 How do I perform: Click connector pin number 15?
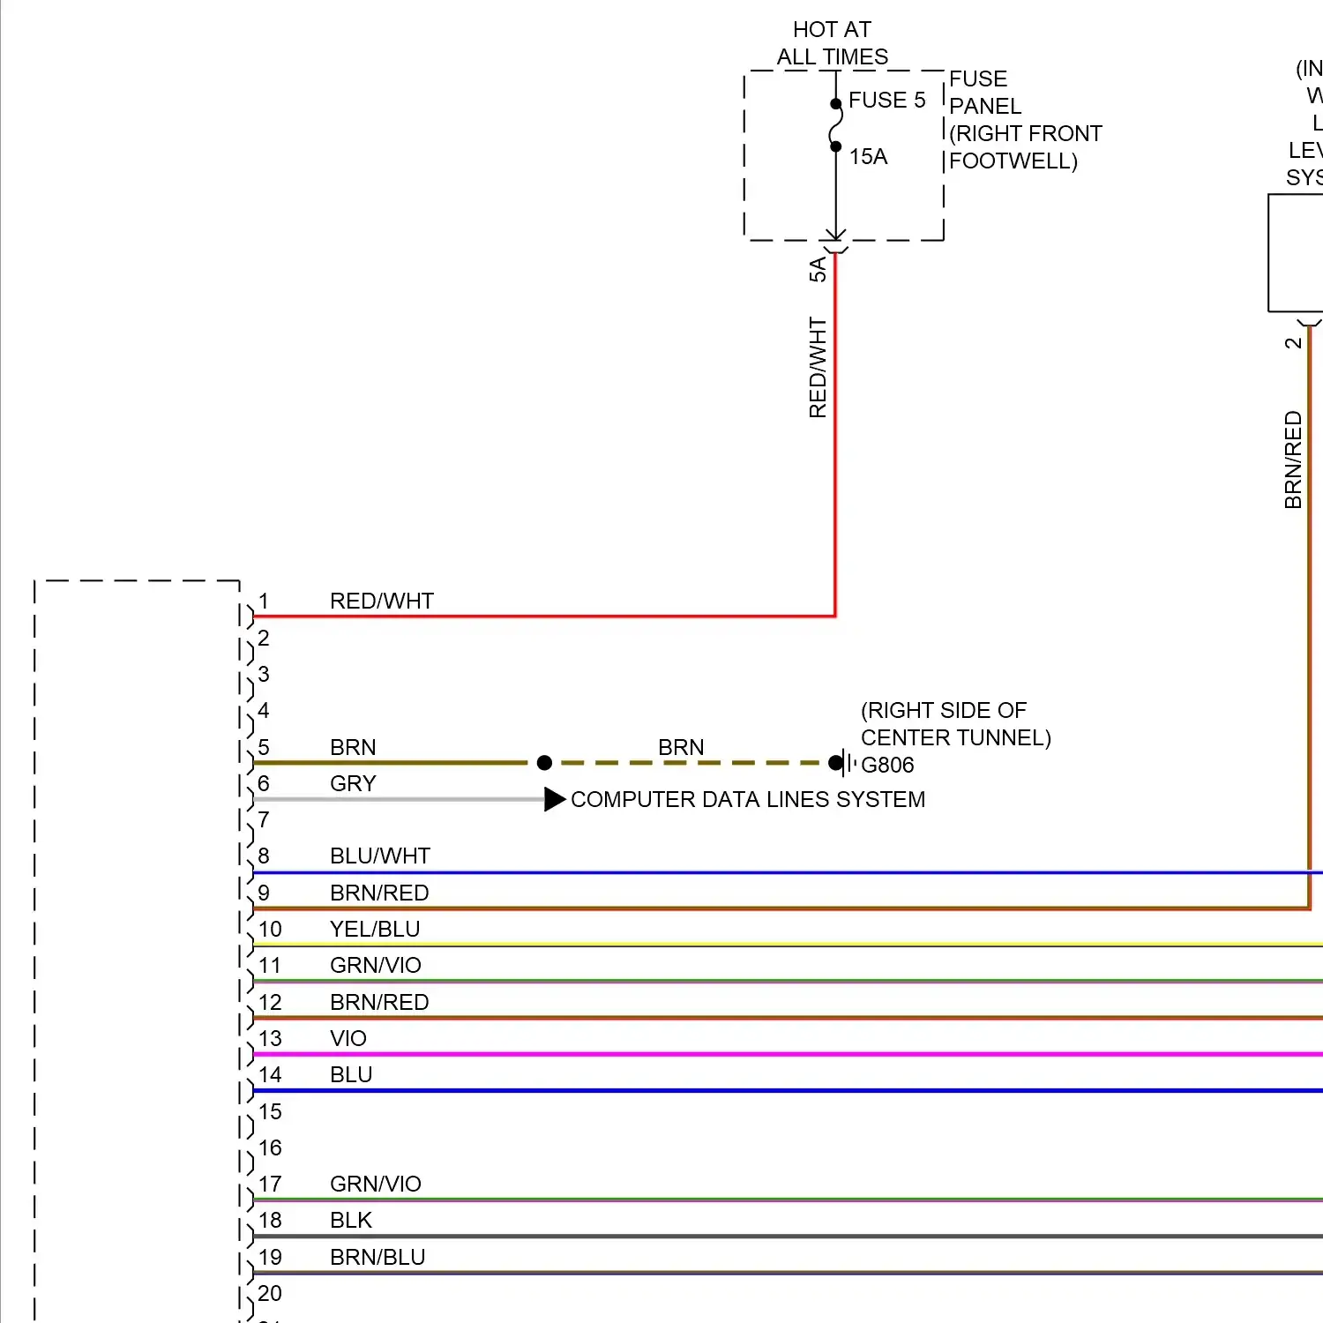[270, 1112]
